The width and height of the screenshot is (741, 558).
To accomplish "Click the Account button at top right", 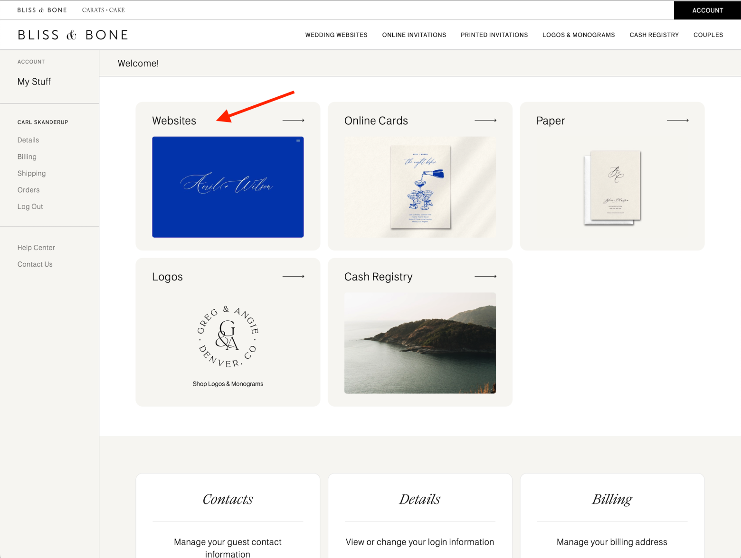I will click(707, 10).
